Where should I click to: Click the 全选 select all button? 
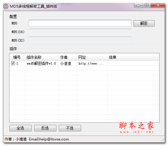(x=20, y=128)
